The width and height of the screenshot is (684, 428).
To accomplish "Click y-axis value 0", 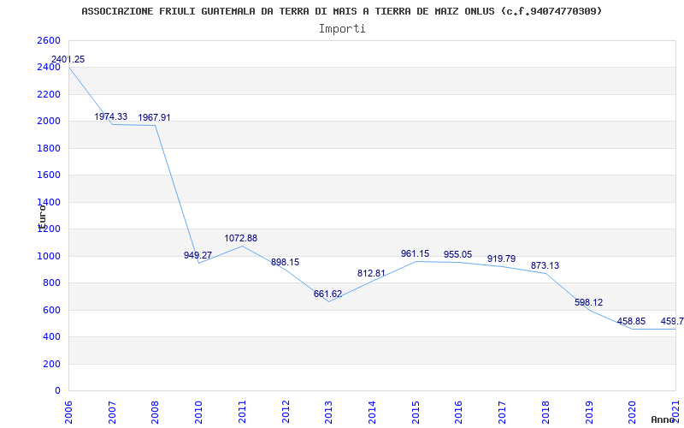I will click(x=57, y=391).
